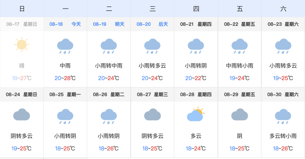Select the 日 weekday column header
Viewport: 305px width, 159px height.
tap(22, 9)
